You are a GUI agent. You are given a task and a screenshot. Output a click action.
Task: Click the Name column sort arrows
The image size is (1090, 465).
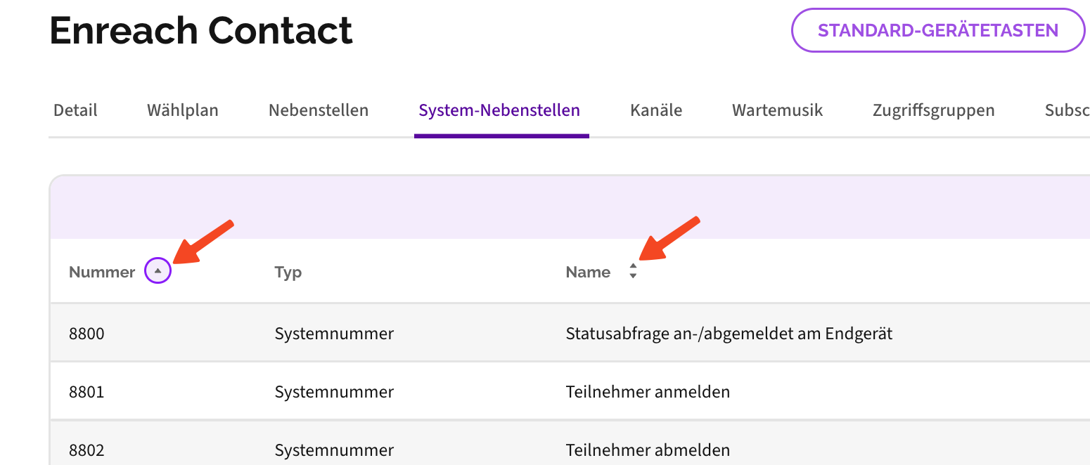tap(633, 271)
